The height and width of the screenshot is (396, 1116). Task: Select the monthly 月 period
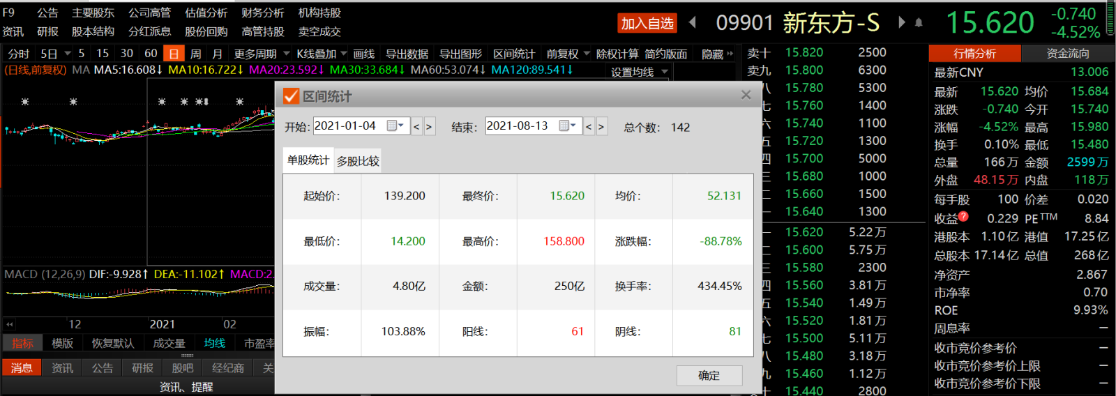pyautogui.click(x=218, y=54)
